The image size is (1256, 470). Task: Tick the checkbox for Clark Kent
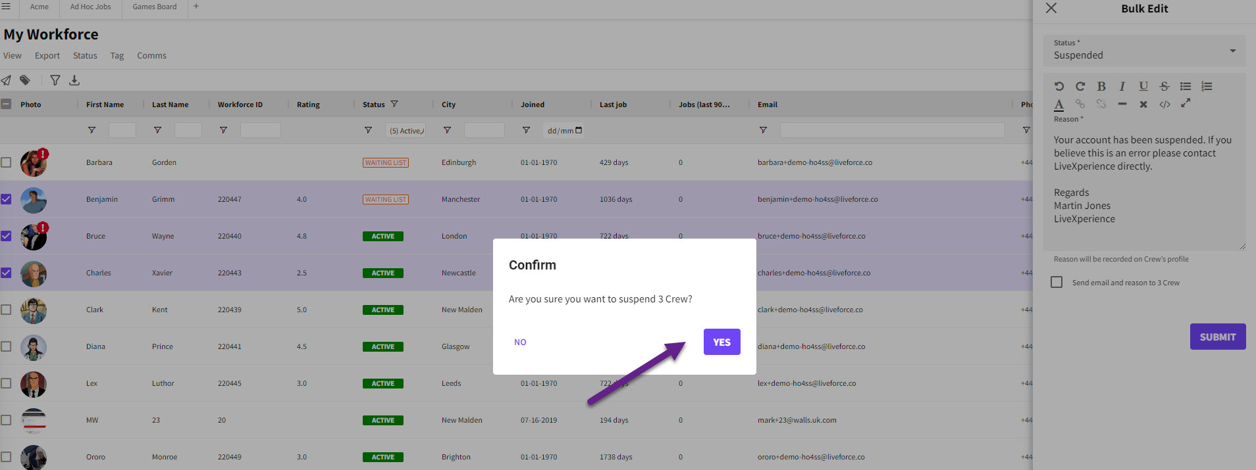click(x=7, y=310)
